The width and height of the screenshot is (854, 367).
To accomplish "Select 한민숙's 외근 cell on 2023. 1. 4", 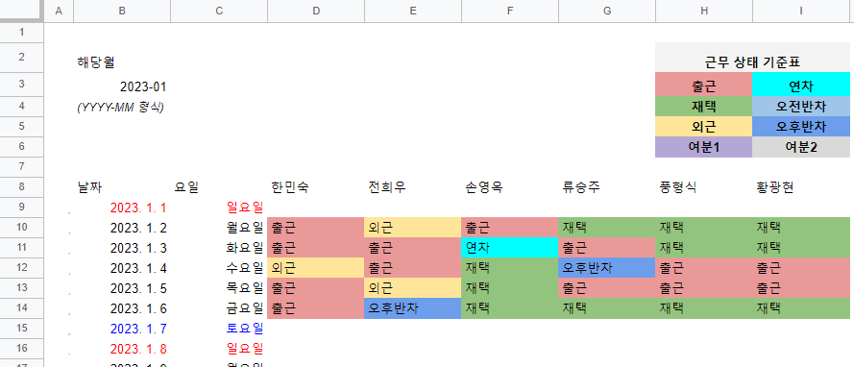I will pos(316,268).
